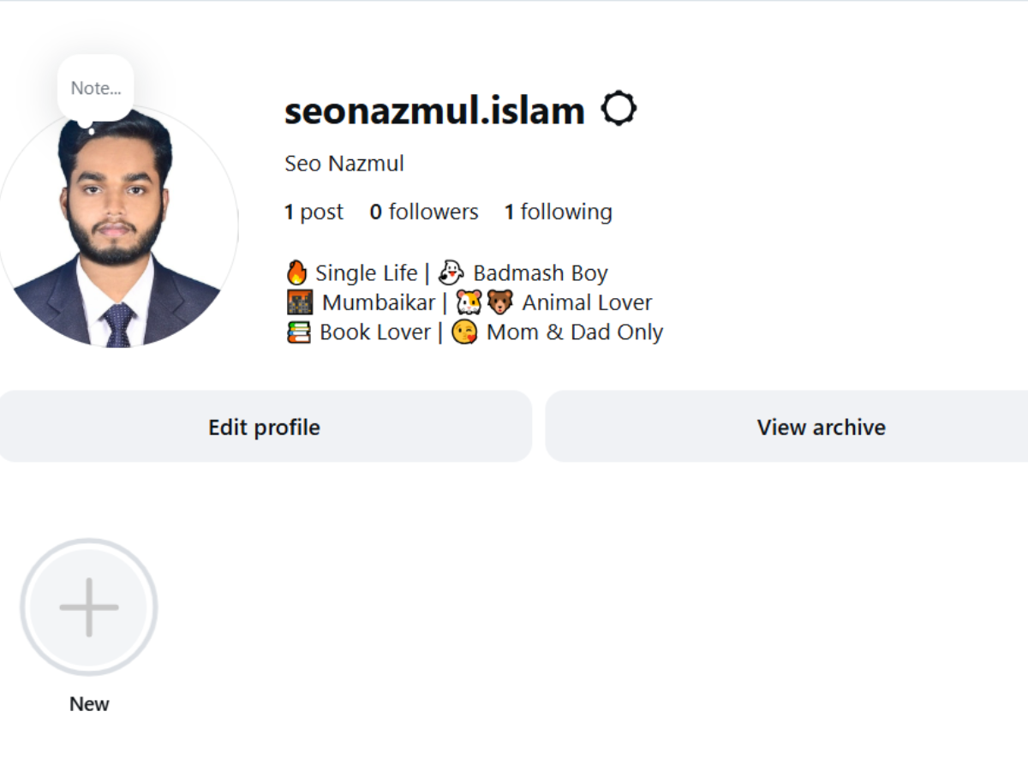Open the settings gear icon
The image size is (1028, 771).
pos(620,108)
